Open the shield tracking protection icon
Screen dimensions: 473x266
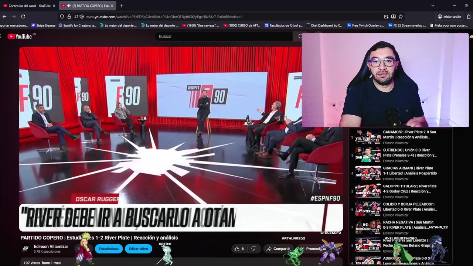[62, 17]
